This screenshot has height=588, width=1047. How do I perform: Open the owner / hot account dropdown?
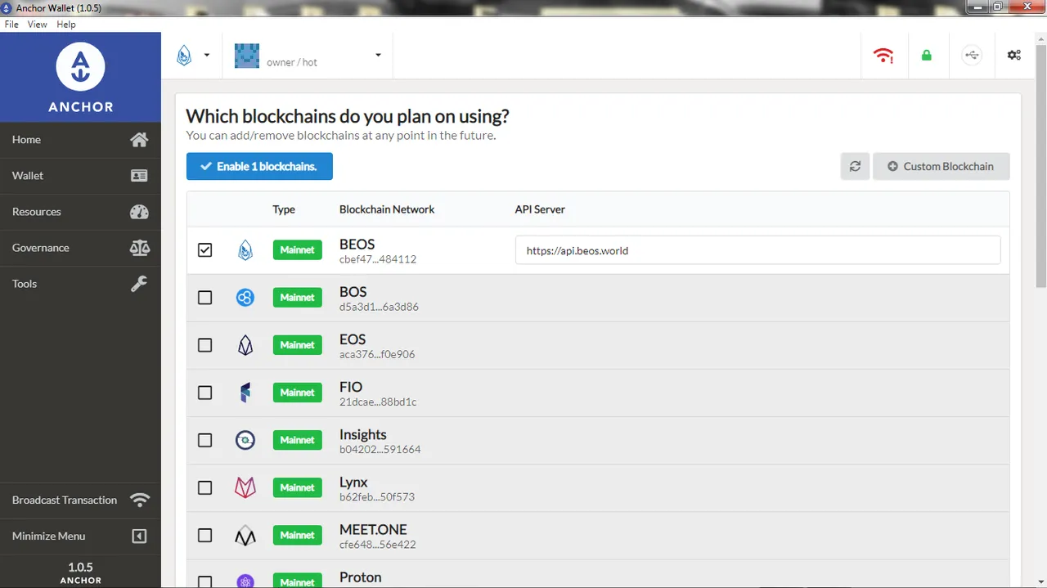(308, 56)
